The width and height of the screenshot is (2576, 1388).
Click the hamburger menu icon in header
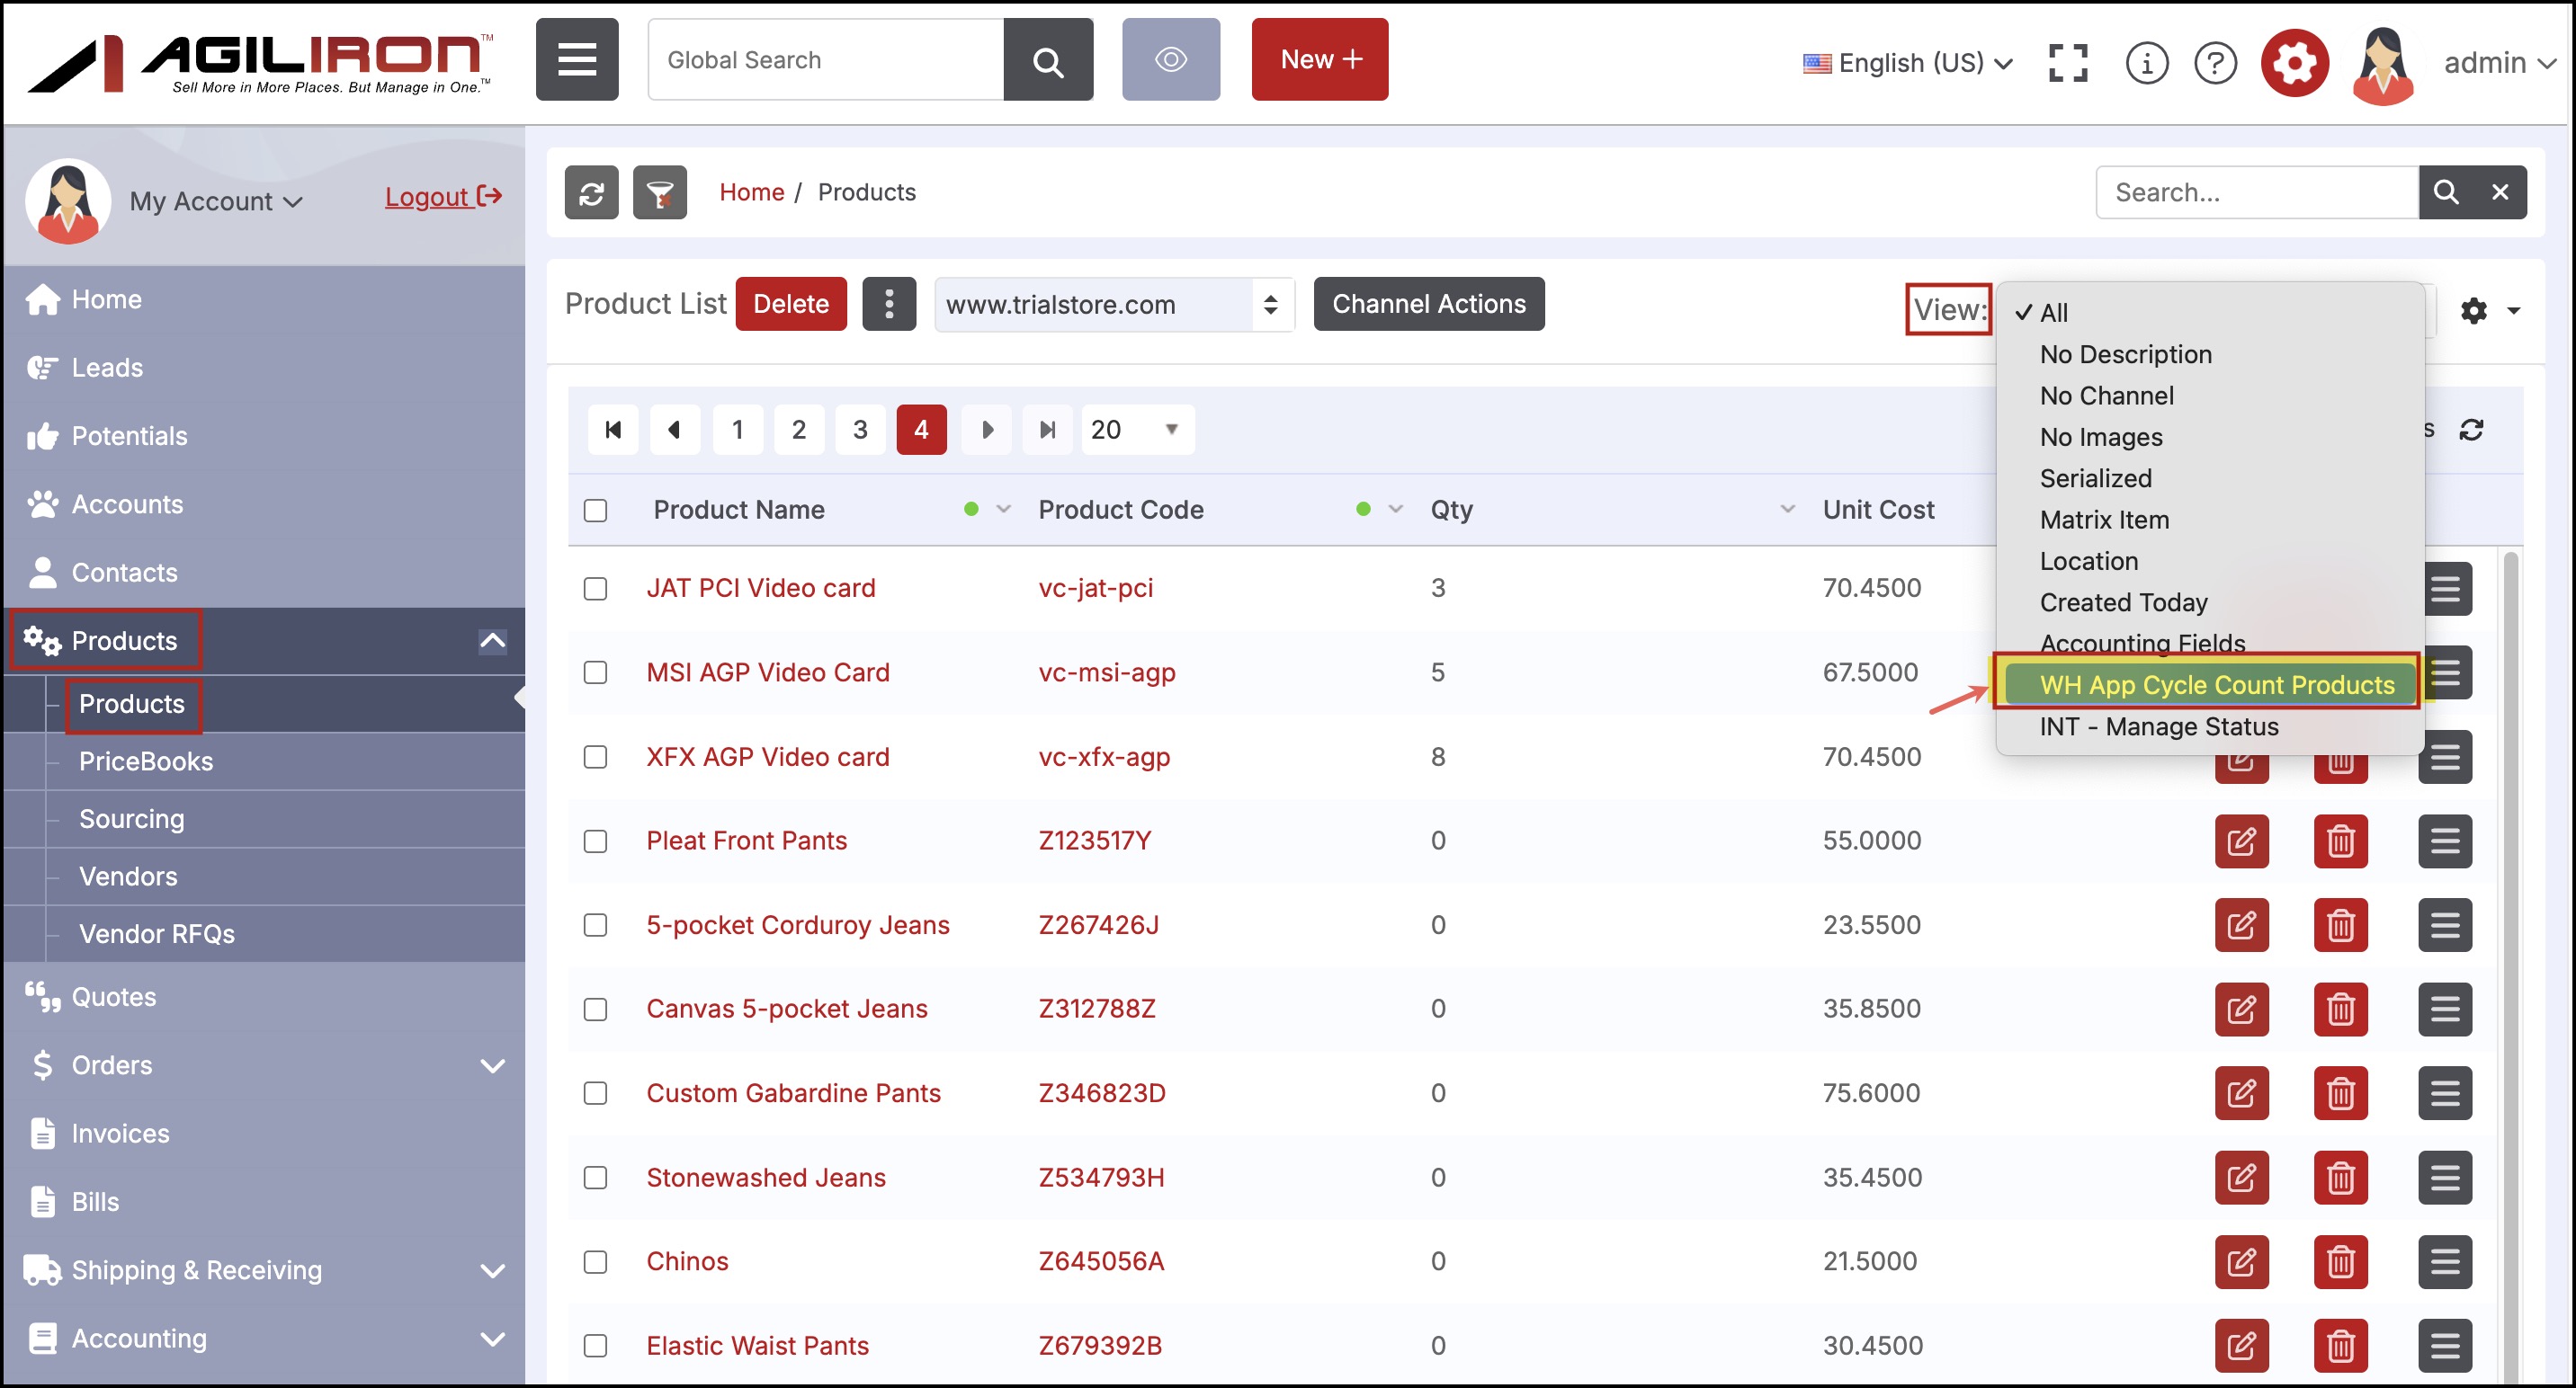tap(576, 60)
